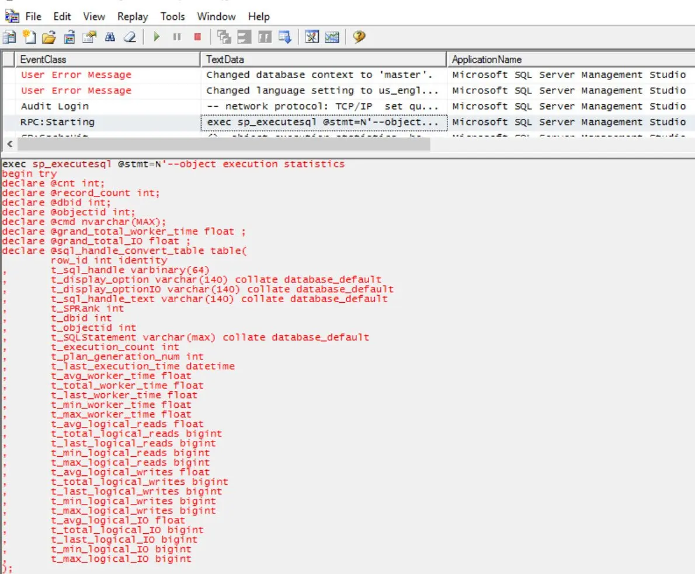Open the File menu
This screenshot has height=574, width=695.
pyautogui.click(x=33, y=16)
